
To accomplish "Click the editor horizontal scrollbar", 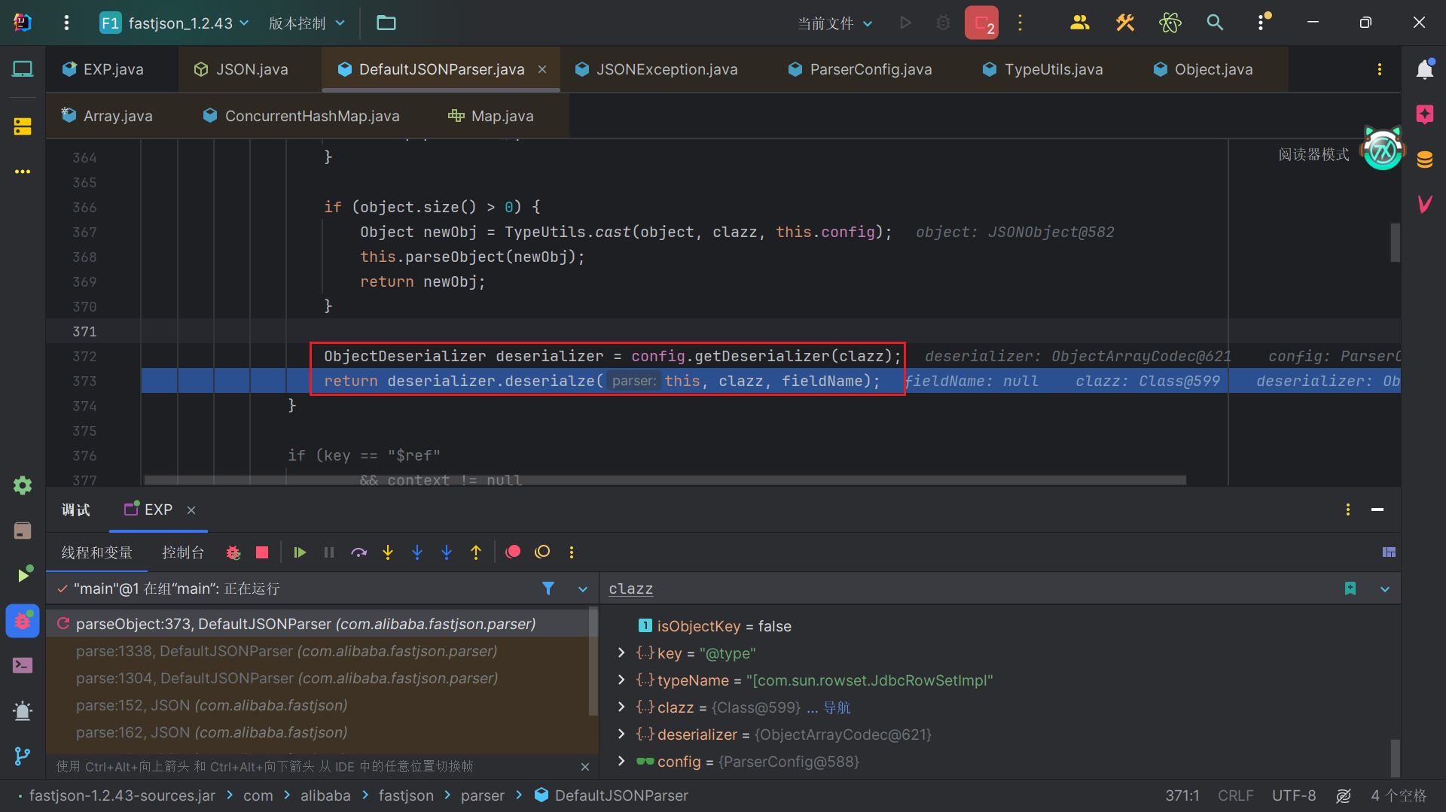I will click(665, 479).
